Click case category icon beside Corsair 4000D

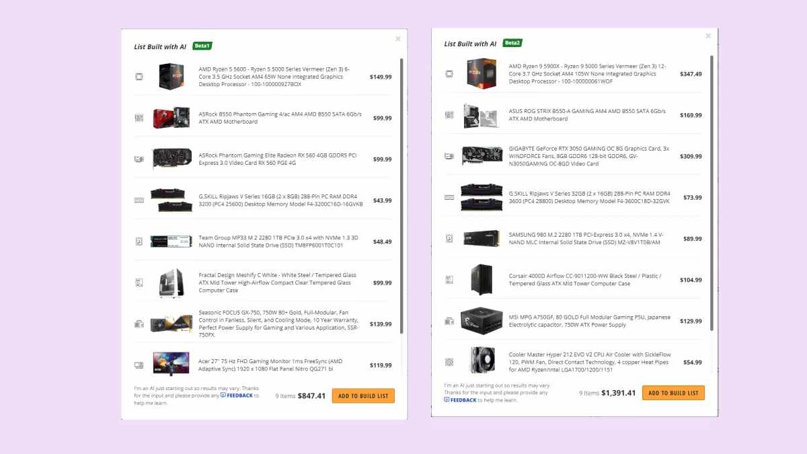(449, 280)
